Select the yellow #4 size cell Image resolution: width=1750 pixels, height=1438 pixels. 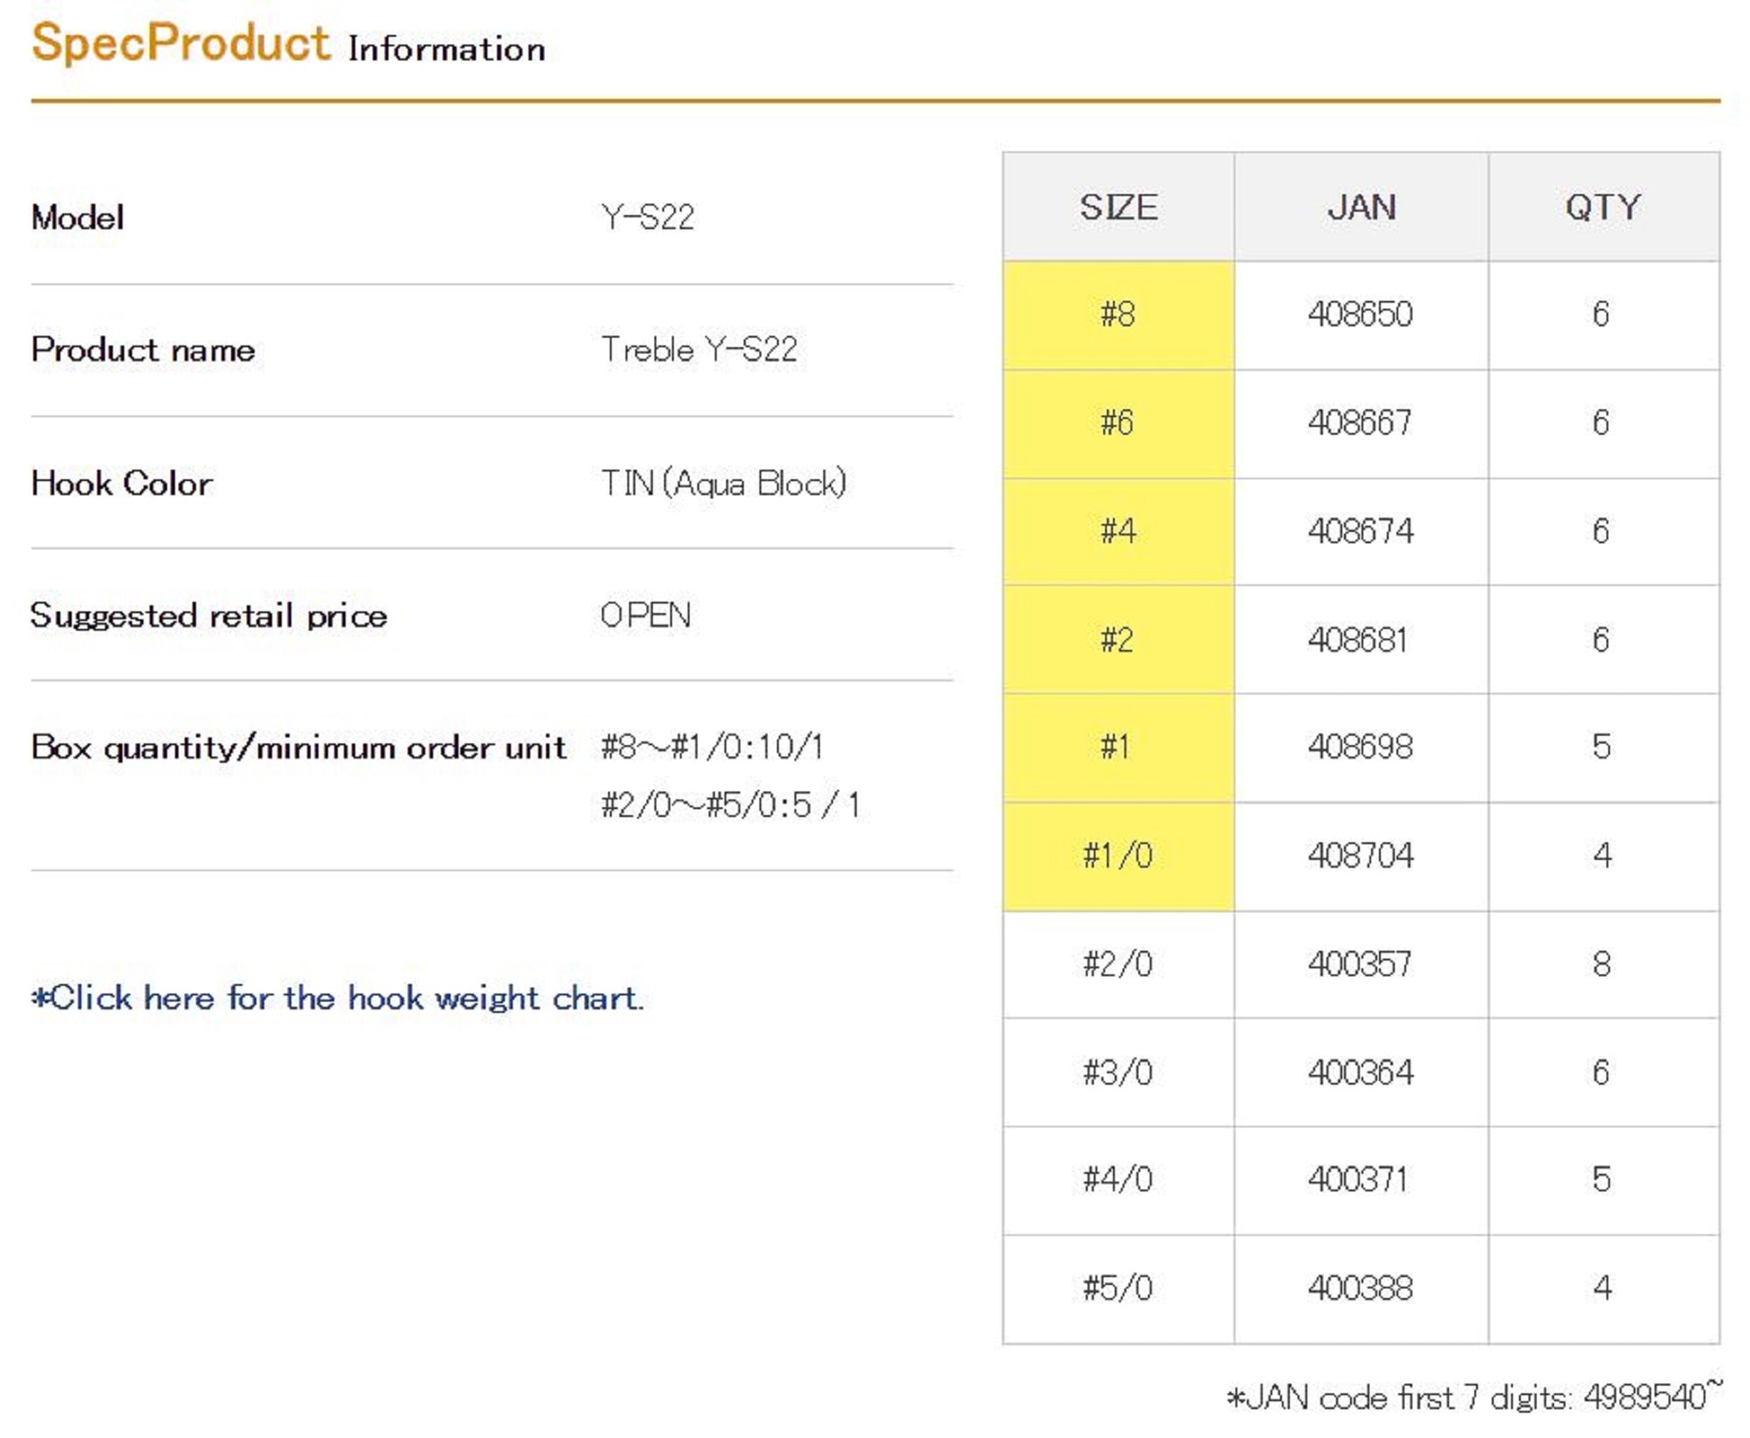1117,531
